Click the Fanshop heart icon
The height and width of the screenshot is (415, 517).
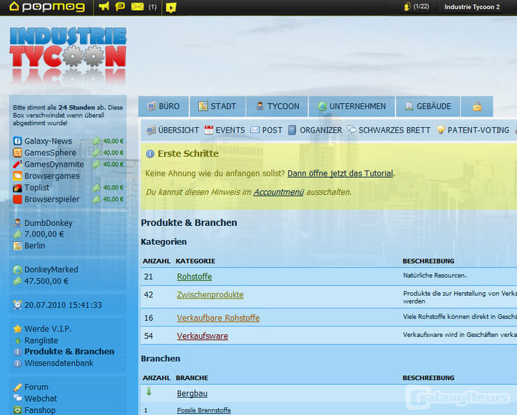point(17,410)
